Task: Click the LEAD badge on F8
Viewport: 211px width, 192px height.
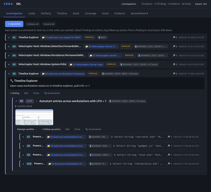Action: pyautogui.click(x=30, y=101)
